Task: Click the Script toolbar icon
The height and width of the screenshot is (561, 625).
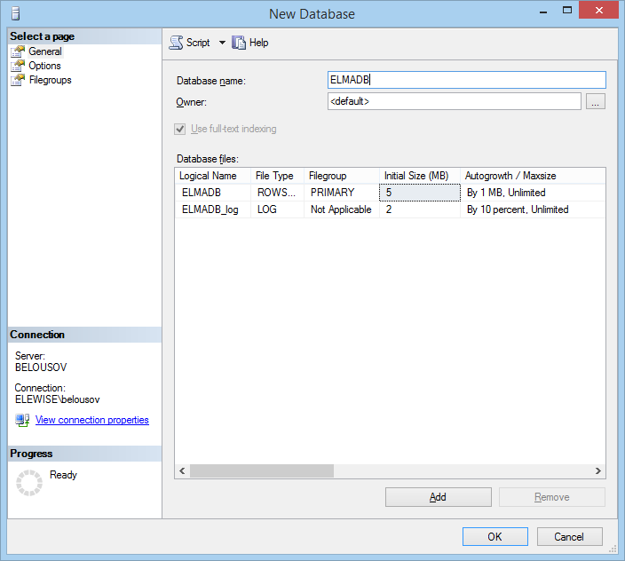Action: 176,43
